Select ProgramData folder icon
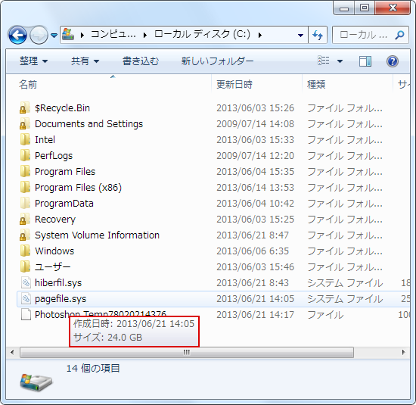 coord(25,203)
